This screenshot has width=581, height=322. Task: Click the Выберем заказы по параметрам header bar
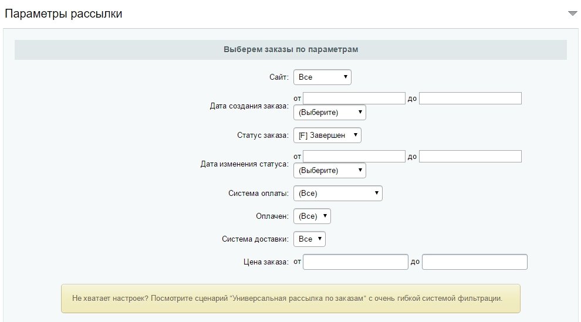tap(291, 50)
